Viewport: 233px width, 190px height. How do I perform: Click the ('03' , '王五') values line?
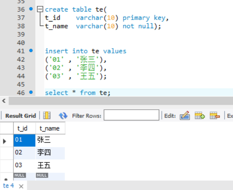pyautogui.click(x=76, y=76)
